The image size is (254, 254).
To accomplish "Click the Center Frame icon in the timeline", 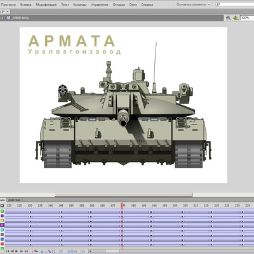I will 32,251.
